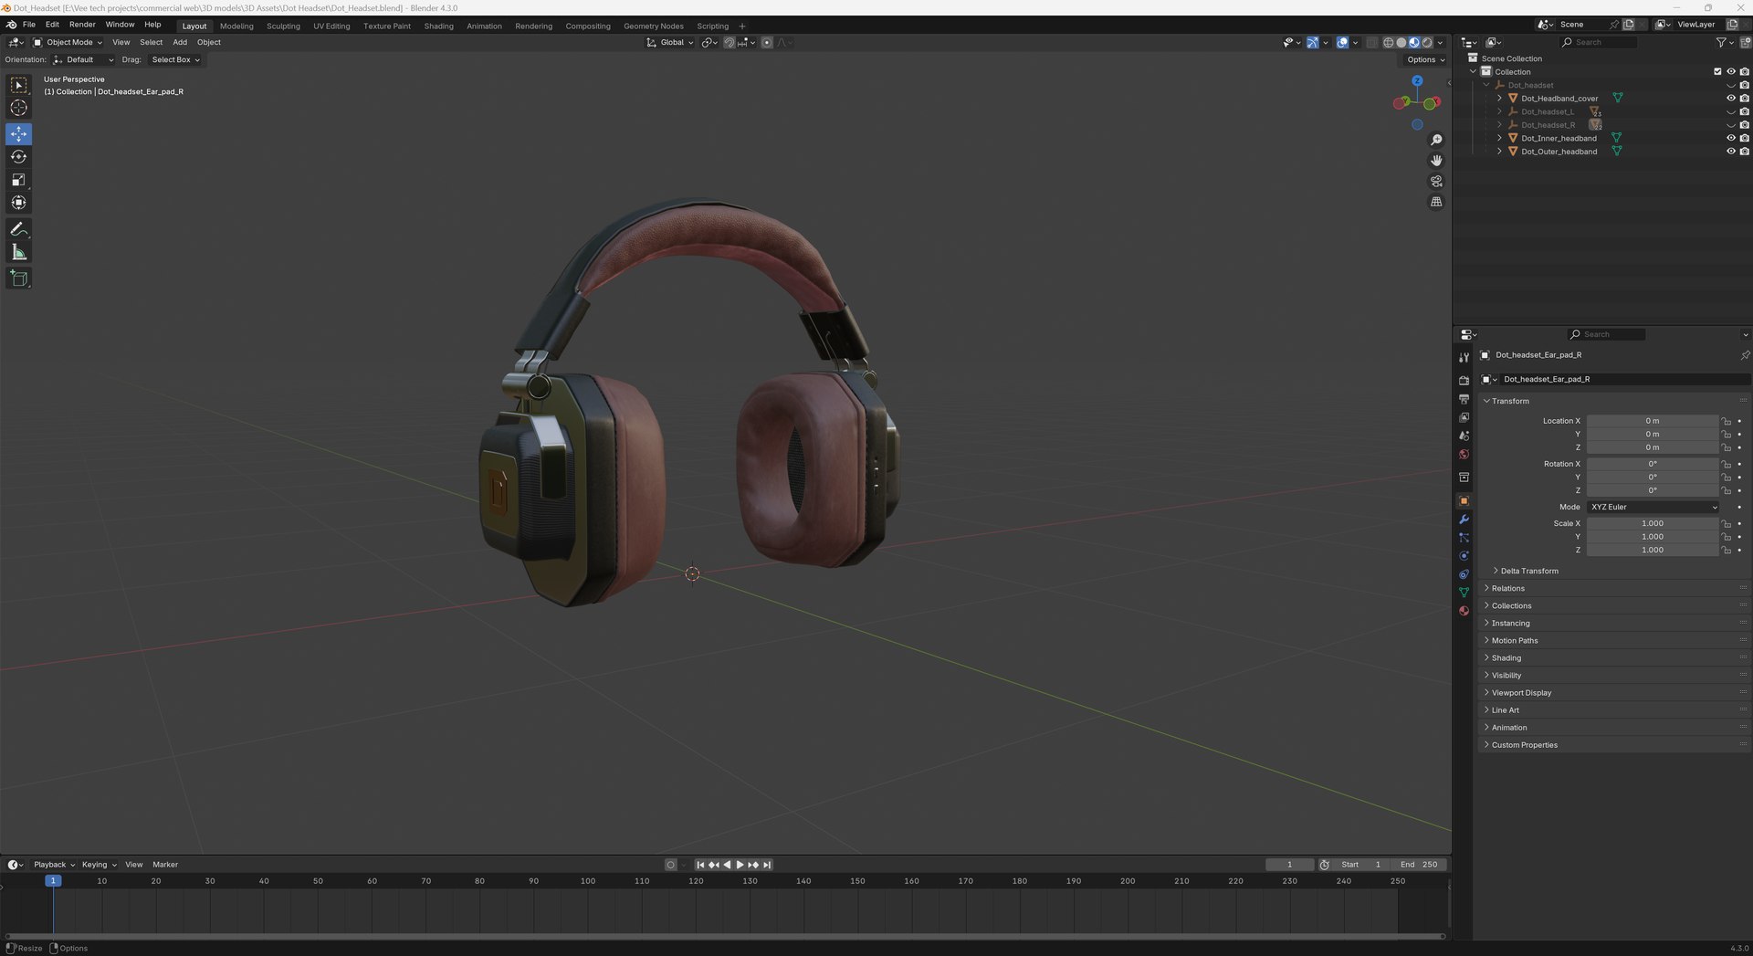Select the Transform tool

coord(18,203)
